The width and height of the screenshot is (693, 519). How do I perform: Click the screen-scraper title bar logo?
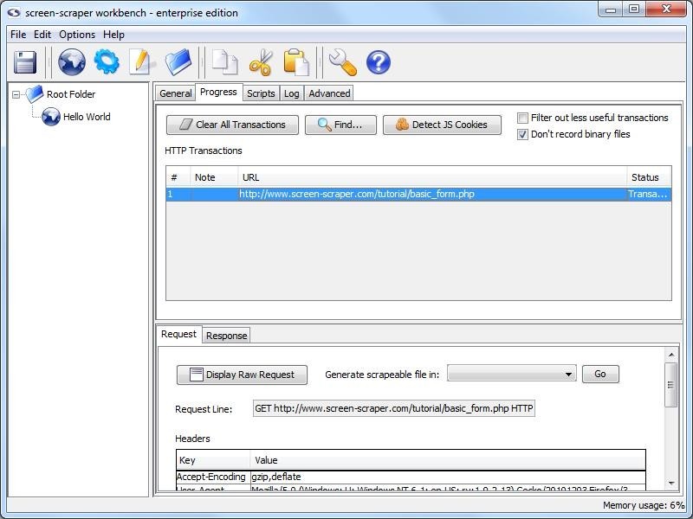[14, 13]
